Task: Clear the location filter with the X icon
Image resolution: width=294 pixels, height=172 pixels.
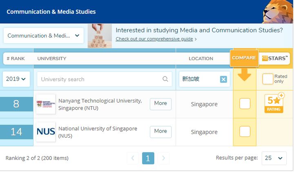Action: (223, 79)
